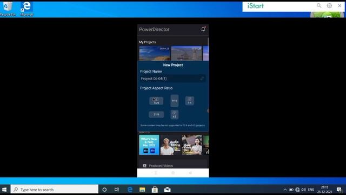Open Recycle Bin desktop icon
The width and height of the screenshot is (346, 195).
click(8, 9)
